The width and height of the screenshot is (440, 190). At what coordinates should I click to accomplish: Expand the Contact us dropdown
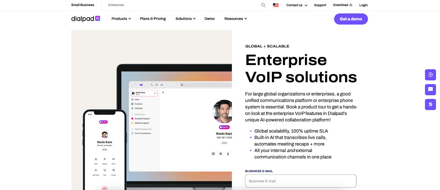pyautogui.click(x=297, y=5)
